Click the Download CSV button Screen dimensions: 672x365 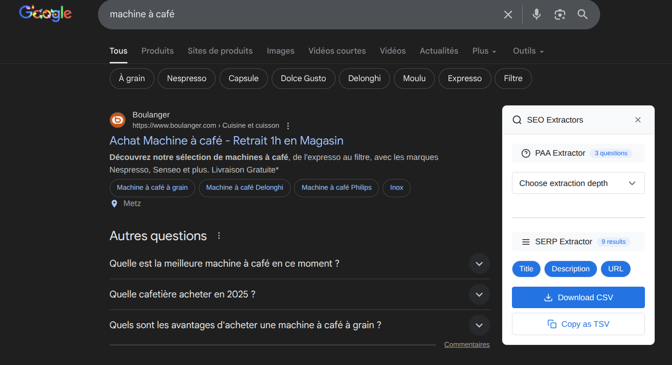pyautogui.click(x=578, y=297)
